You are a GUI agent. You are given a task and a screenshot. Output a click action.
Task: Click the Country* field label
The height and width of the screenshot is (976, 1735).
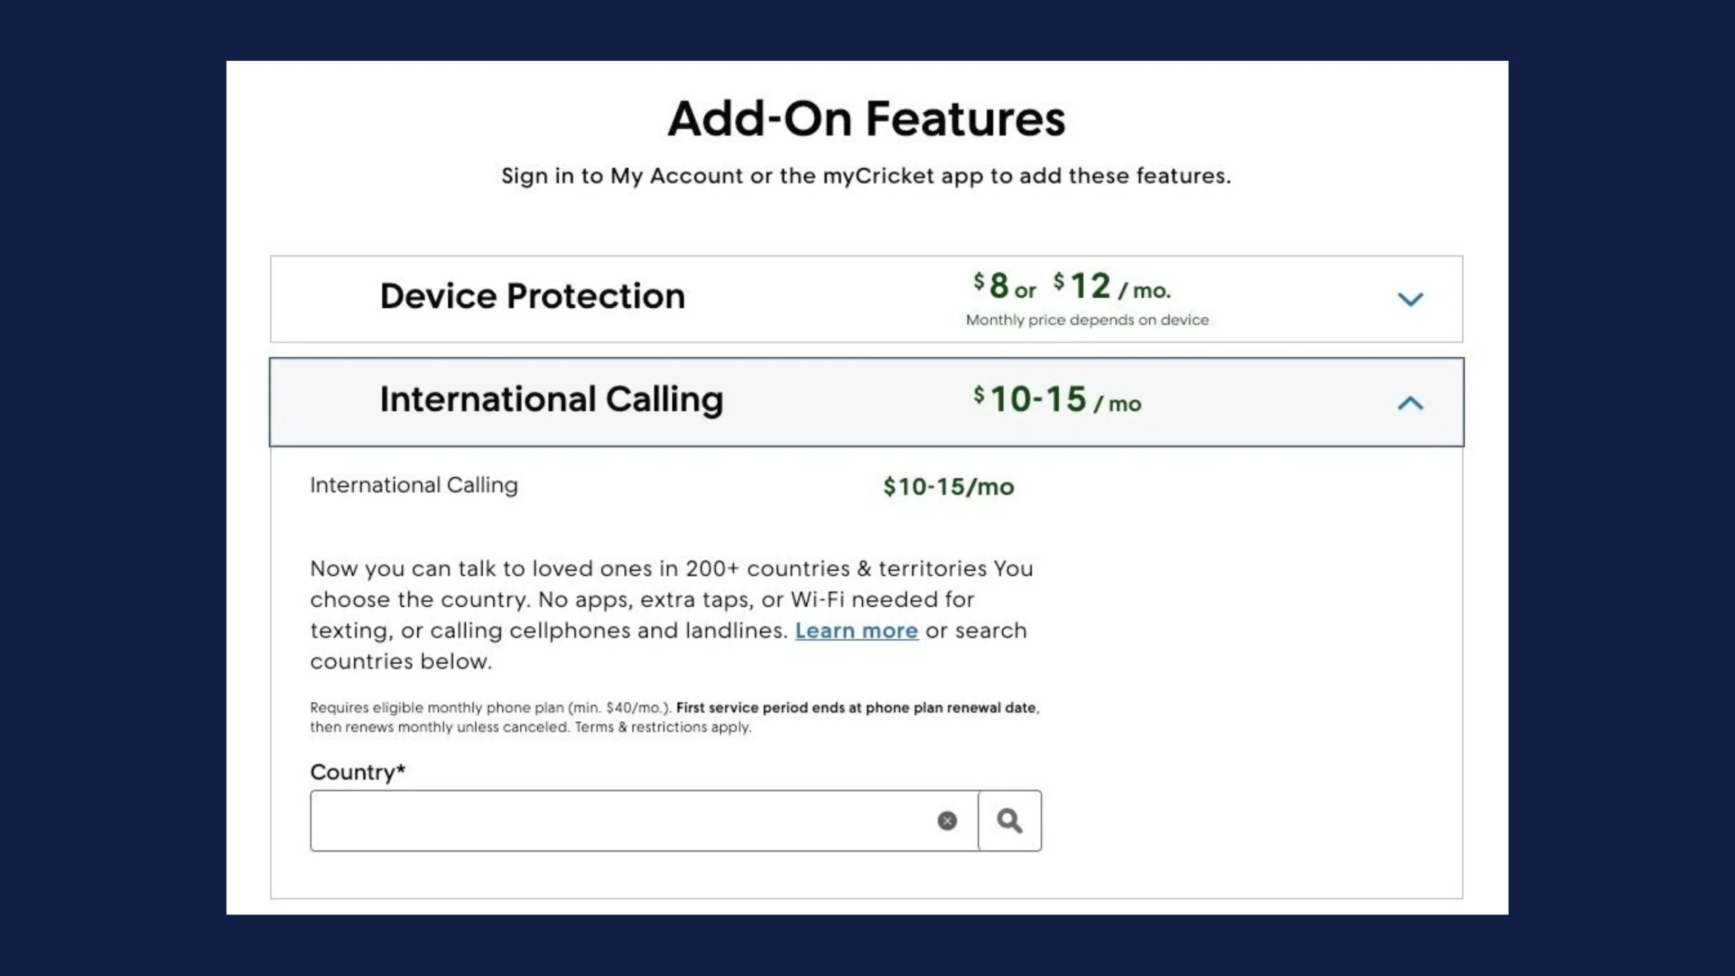click(357, 772)
